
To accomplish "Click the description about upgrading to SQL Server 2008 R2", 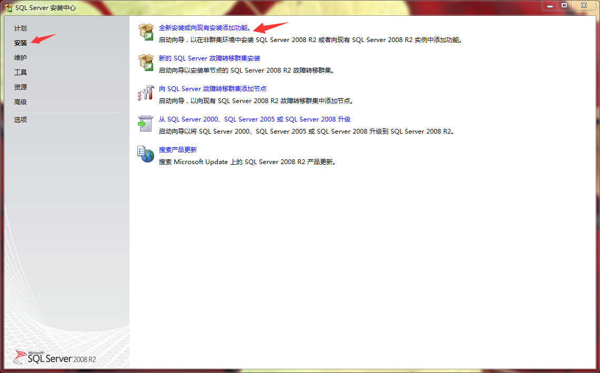I will pyautogui.click(x=307, y=132).
